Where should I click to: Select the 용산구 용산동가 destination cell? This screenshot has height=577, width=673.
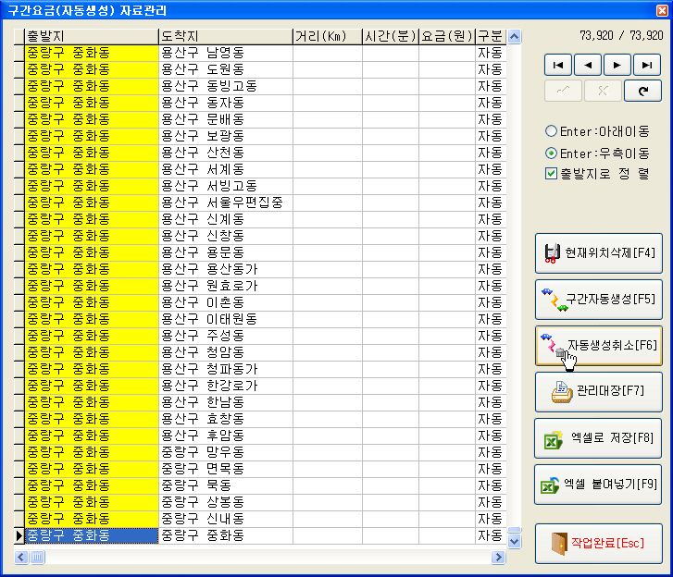[226, 270]
